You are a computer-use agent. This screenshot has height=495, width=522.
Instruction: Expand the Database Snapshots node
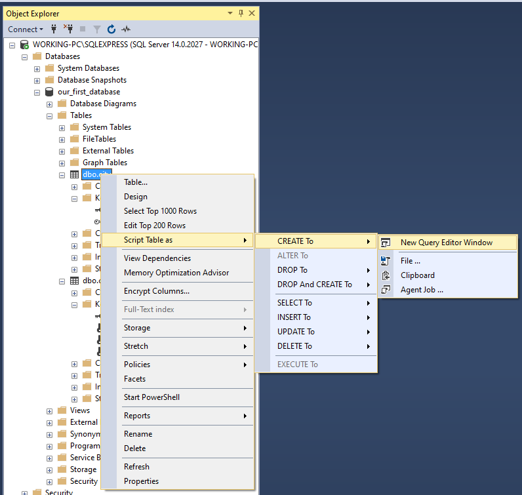tap(37, 81)
